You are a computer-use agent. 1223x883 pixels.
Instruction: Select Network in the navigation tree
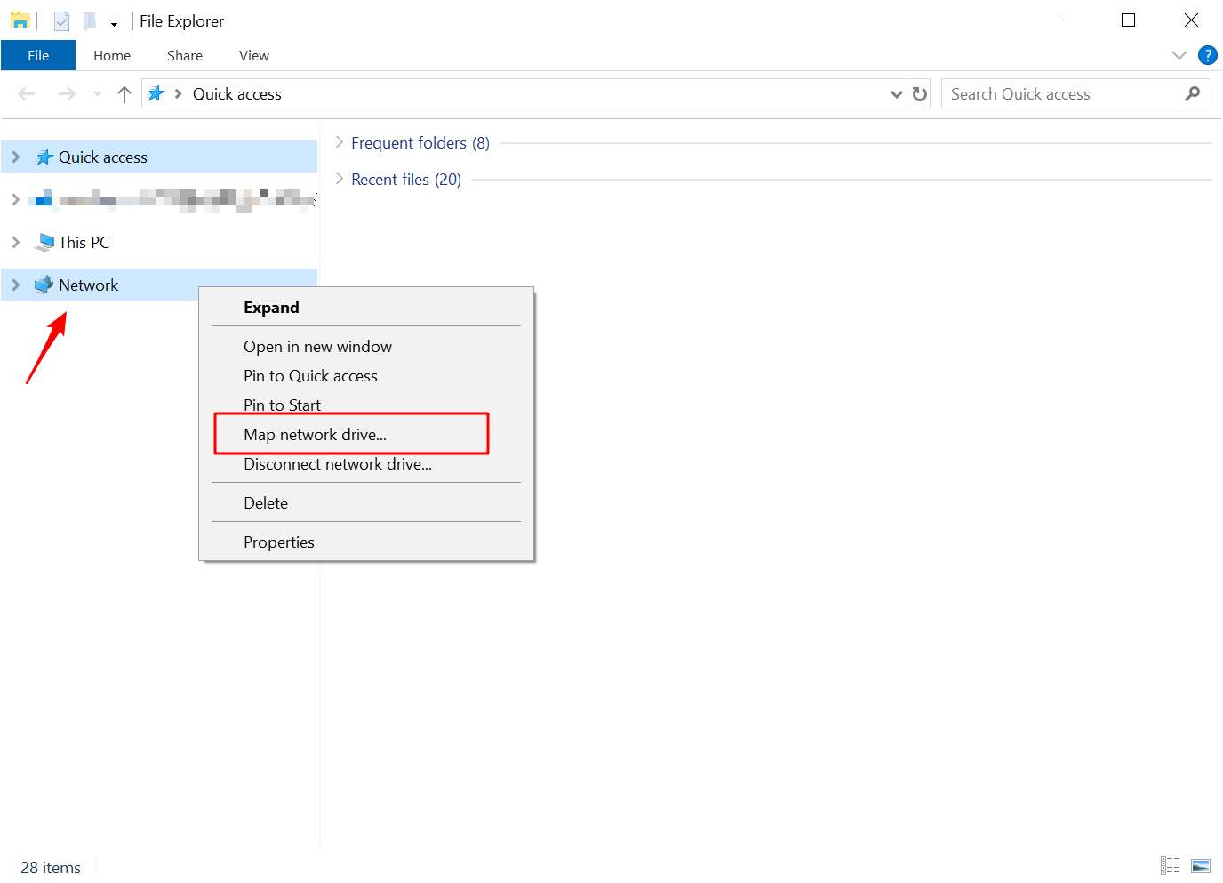coord(88,285)
